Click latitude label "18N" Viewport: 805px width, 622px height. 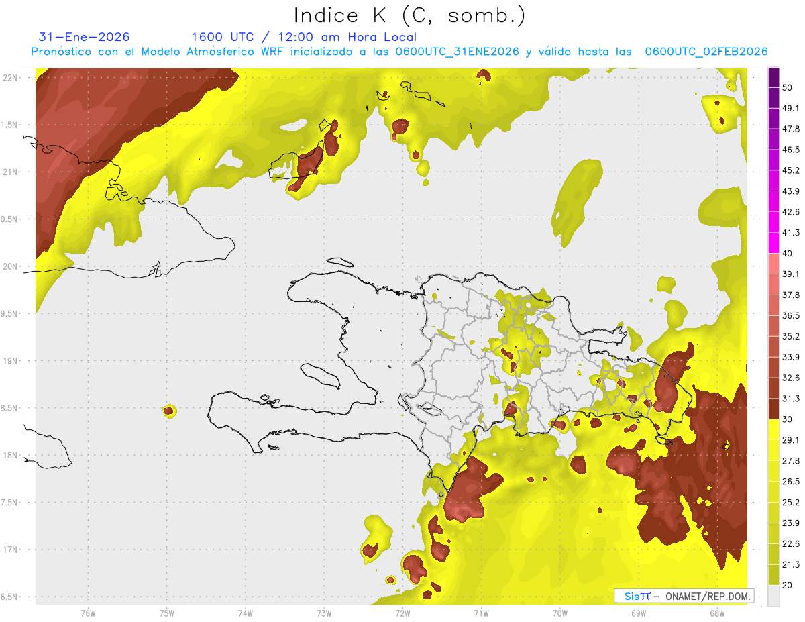point(10,455)
